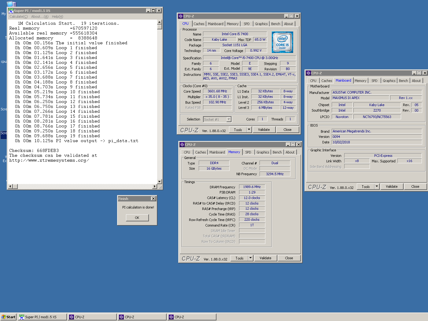Select Mainboard tab in CPU-Z CPU window
The image size is (428, 321).
click(216, 24)
